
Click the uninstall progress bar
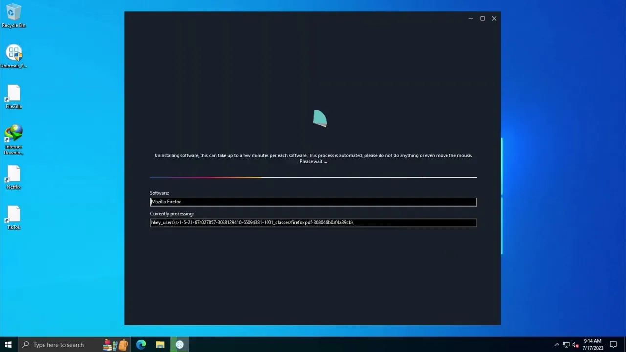[x=313, y=177]
